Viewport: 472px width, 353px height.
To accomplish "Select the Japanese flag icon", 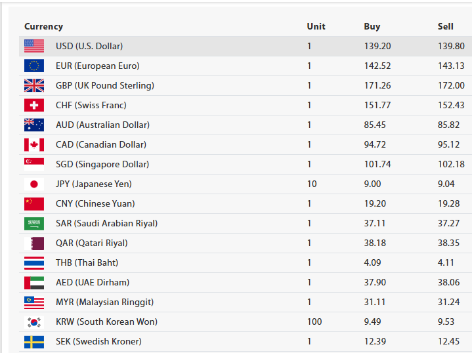I will pos(34,184).
